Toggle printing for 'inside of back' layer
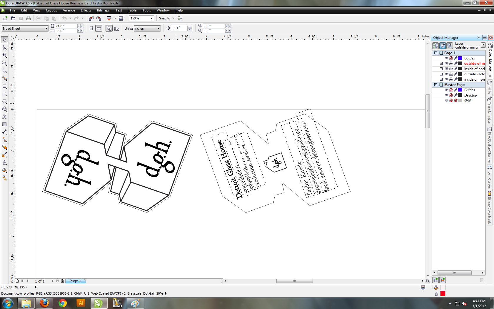Image resolution: width=494 pixels, height=309 pixels. tap(451, 69)
